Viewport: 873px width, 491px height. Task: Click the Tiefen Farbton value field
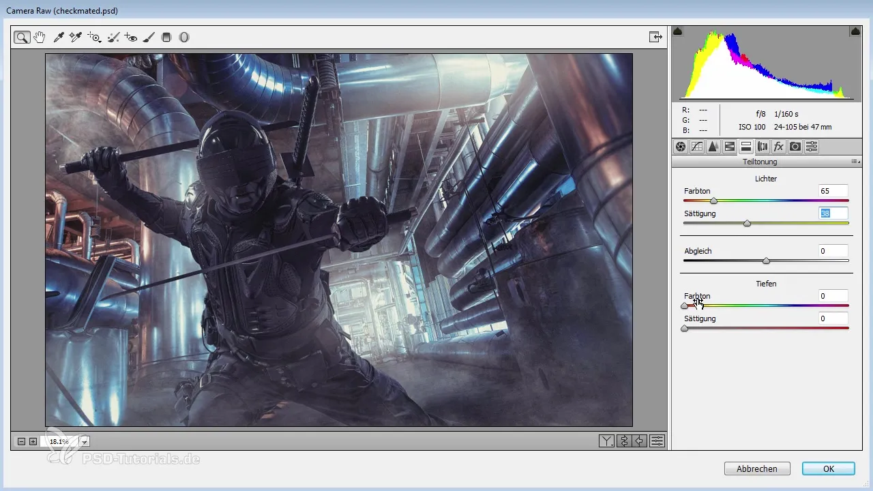(x=833, y=296)
